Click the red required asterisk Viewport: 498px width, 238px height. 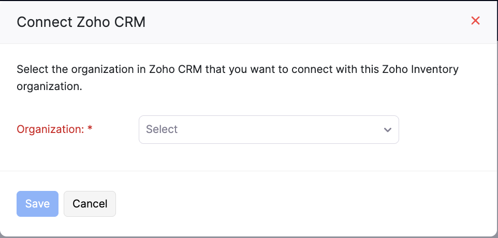(x=90, y=129)
